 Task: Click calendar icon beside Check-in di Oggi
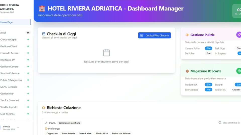44,34
